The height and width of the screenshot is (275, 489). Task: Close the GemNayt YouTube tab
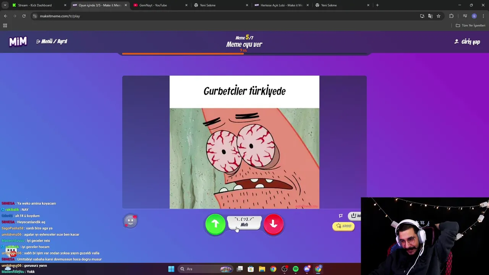[x=186, y=5]
